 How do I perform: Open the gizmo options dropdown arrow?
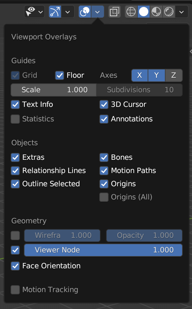tap(68, 12)
